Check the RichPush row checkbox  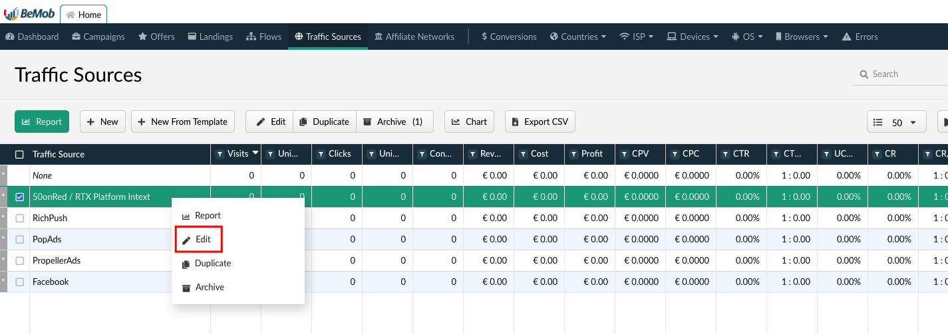(x=19, y=218)
